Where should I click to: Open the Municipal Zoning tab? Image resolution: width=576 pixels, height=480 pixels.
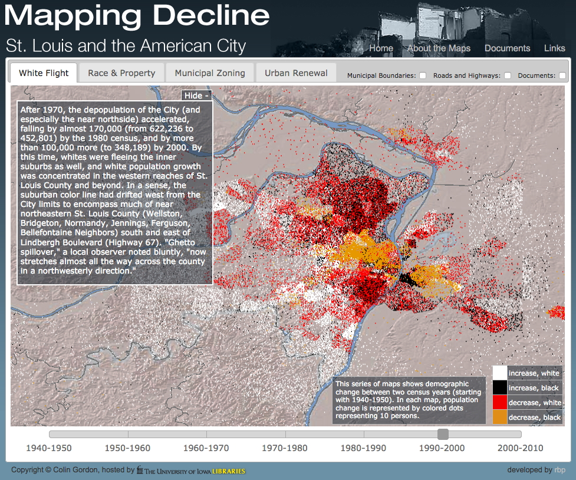(x=210, y=73)
